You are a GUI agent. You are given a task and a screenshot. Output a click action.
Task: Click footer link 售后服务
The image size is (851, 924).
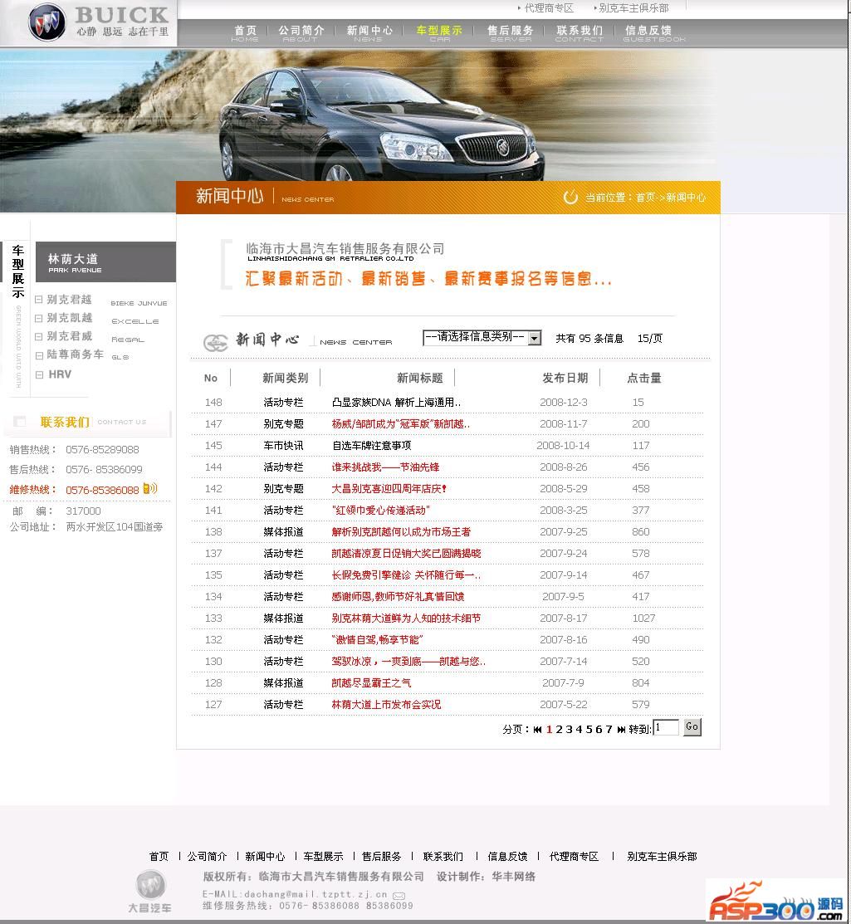click(381, 856)
